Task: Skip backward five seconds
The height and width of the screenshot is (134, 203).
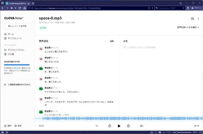Action: (x=110, y=126)
